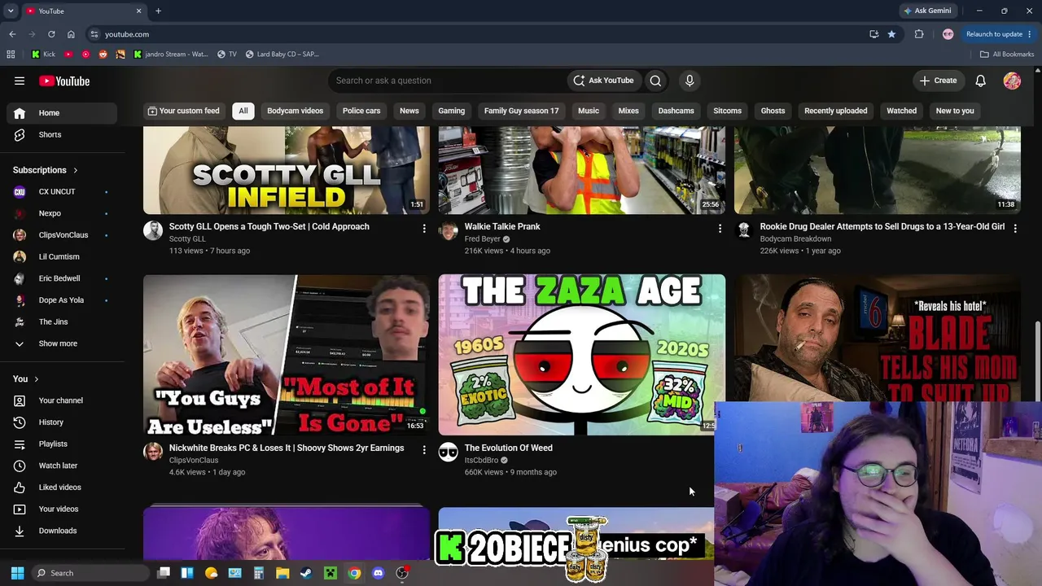This screenshot has width=1042, height=586.
Task: Open Your custom feed chip
Action: [183, 111]
